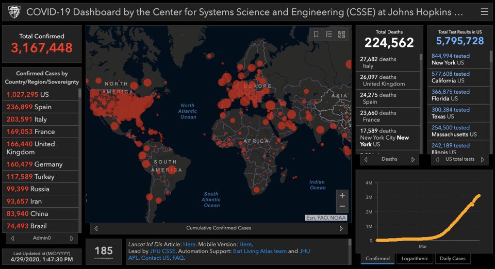Click the 23,660 deaths France entry
Viewport: 495px width, 269px height.
388,116
